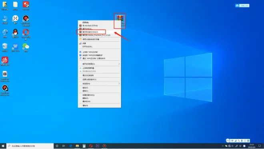Click the taskbar clock and date
The height and width of the screenshot is (149, 264).
click(252, 146)
